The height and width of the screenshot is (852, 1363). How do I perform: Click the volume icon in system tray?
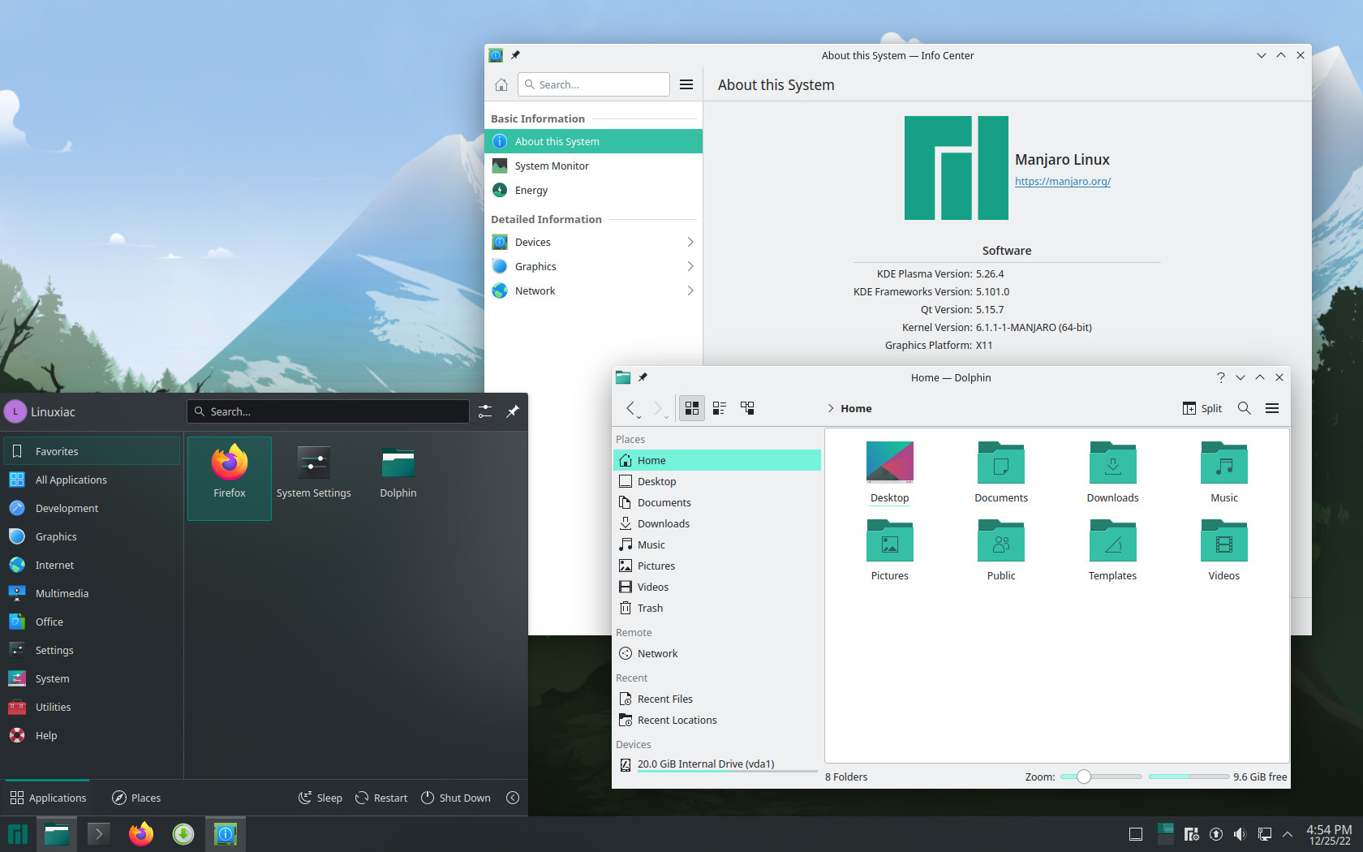pyautogui.click(x=1240, y=834)
